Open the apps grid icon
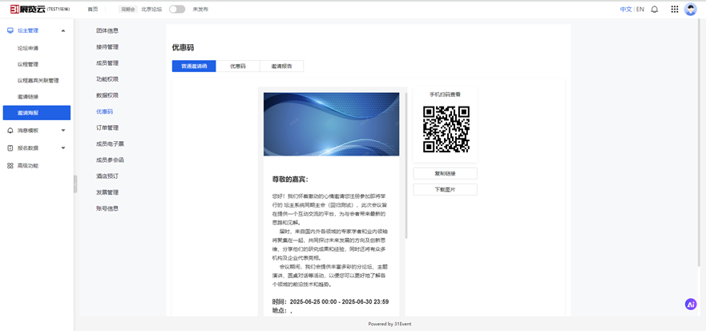The image size is (706, 331). click(675, 9)
